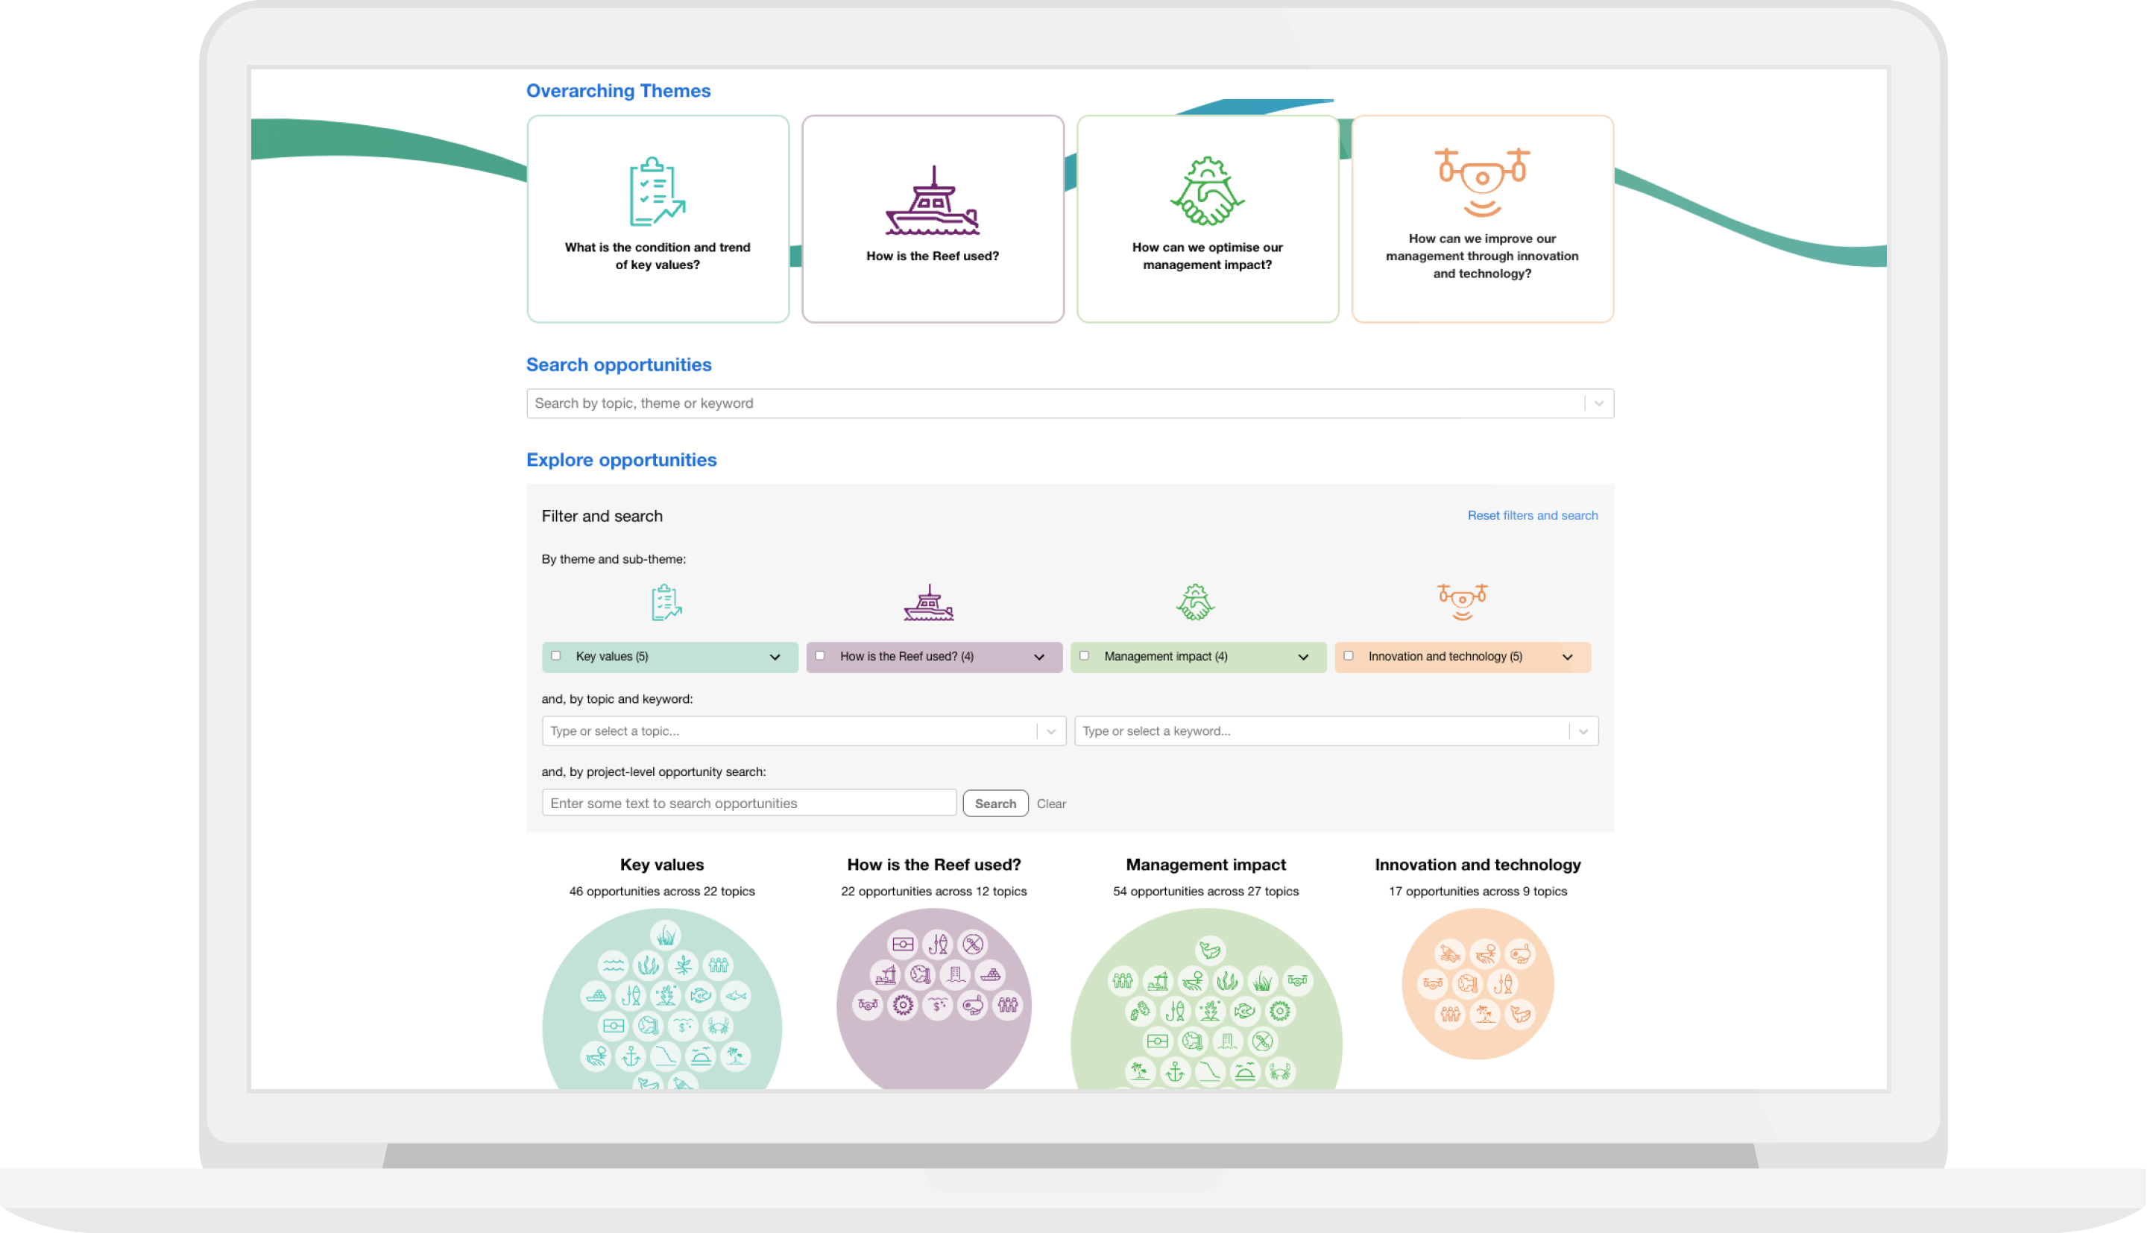Viewport: 2147px width, 1233px height.
Task: Click the small drone icon above the Innovation filter
Action: click(x=1462, y=602)
